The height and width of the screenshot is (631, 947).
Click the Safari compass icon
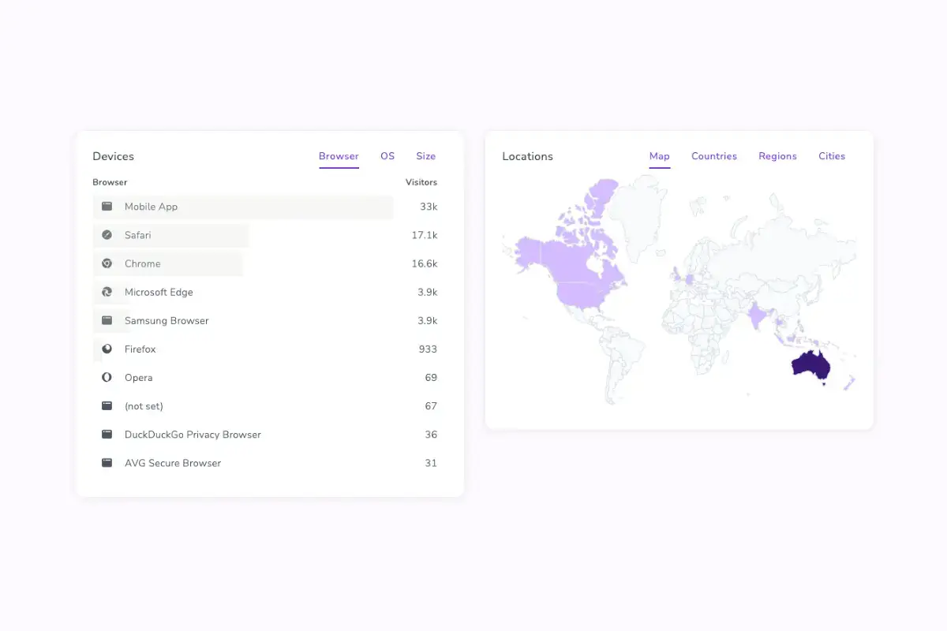(107, 235)
